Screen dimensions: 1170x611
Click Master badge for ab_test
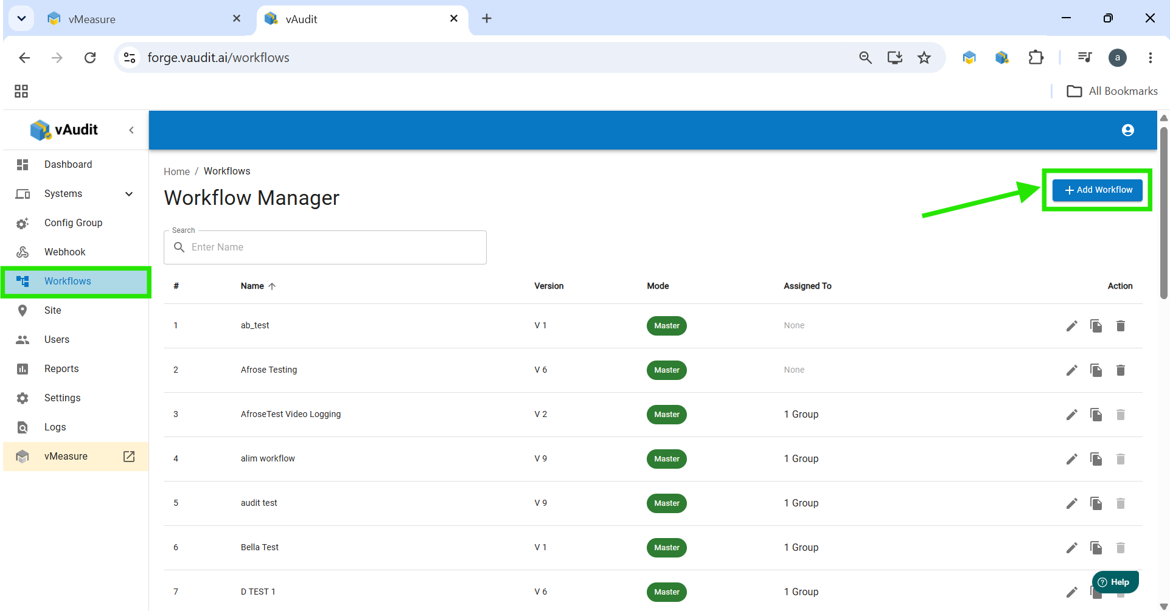667,326
